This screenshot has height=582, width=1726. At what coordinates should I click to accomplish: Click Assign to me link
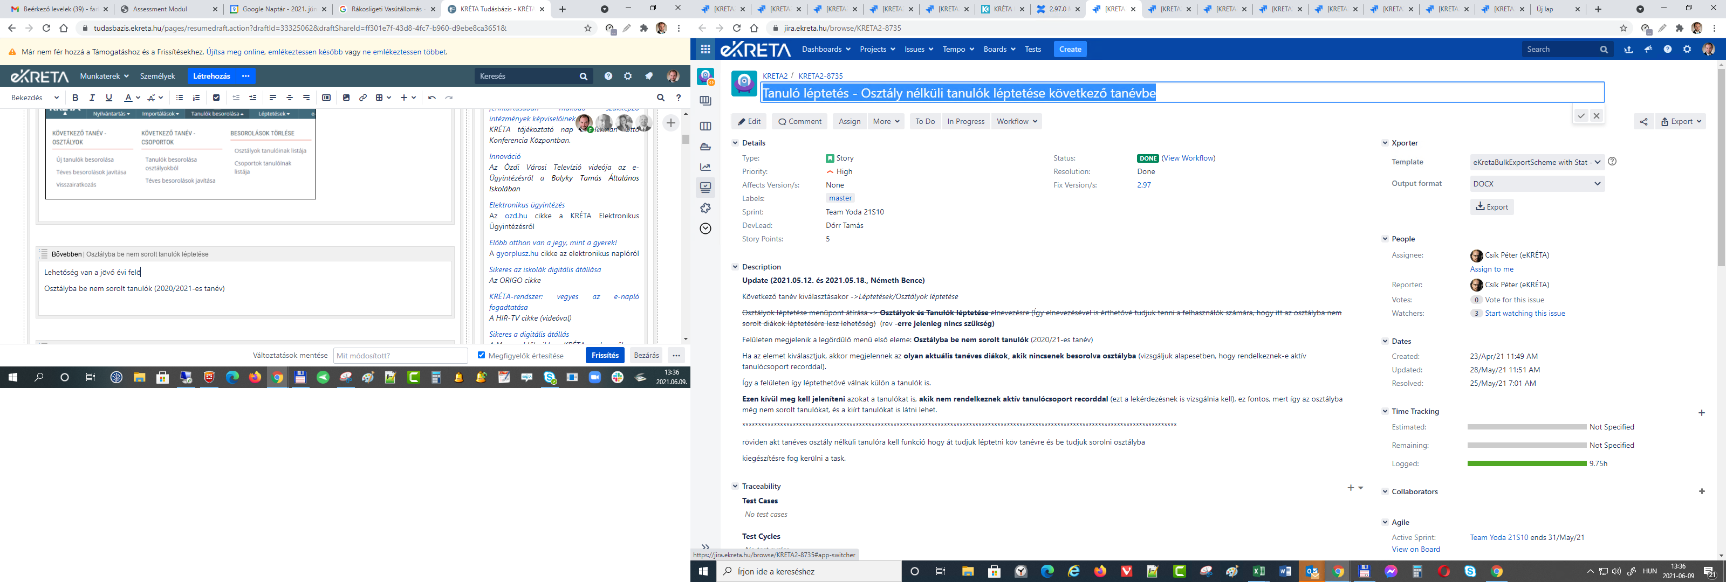pyautogui.click(x=1491, y=269)
